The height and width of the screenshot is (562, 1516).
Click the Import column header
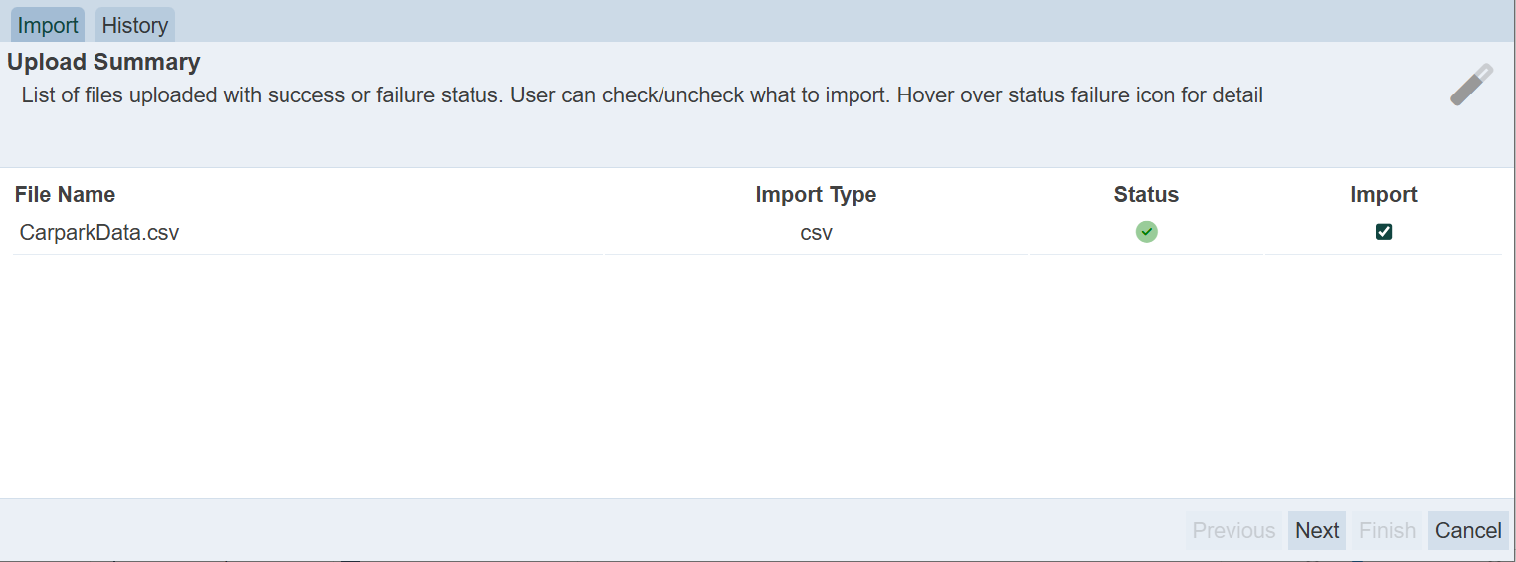point(1383,194)
